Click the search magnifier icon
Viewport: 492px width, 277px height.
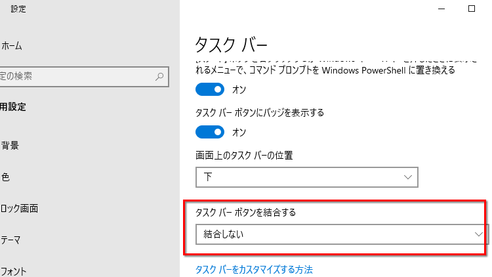tap(159, 76)
